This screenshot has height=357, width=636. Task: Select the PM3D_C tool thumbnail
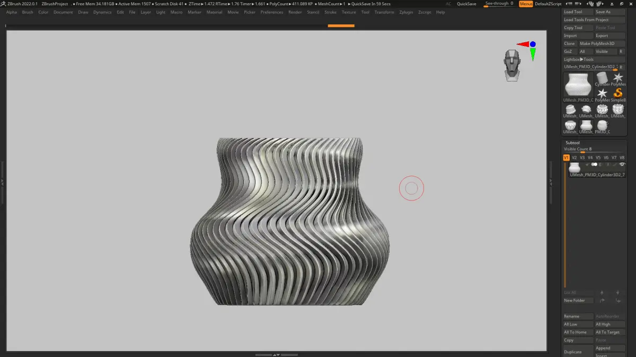click(602, 126)
